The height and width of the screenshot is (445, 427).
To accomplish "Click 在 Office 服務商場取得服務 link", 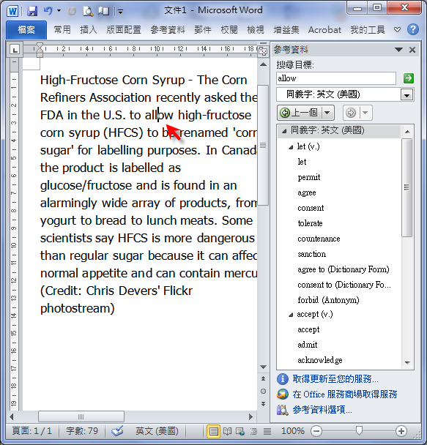I will pyautogui.click(x=345, y=394).
